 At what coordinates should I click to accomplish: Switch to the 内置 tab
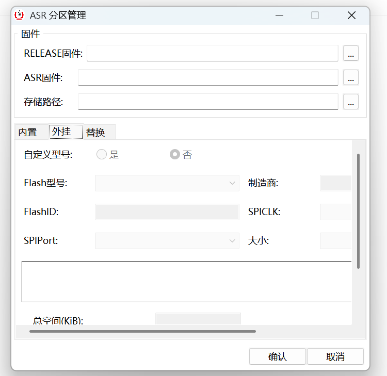pyautogui.click(x=28, y=132)
